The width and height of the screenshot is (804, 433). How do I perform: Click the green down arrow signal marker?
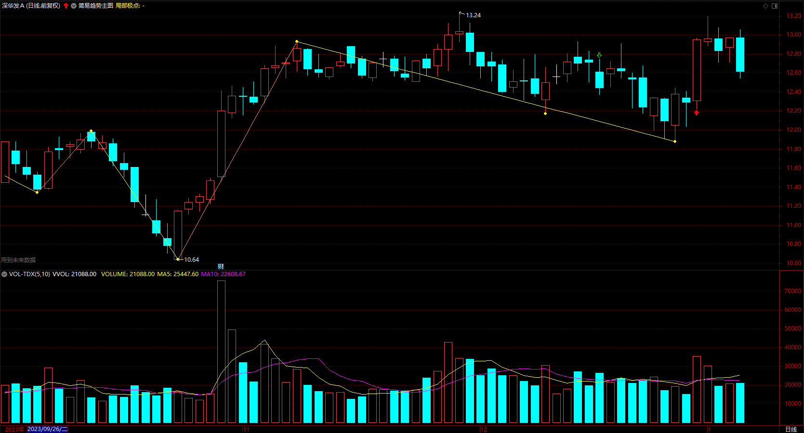coord(599,55)
